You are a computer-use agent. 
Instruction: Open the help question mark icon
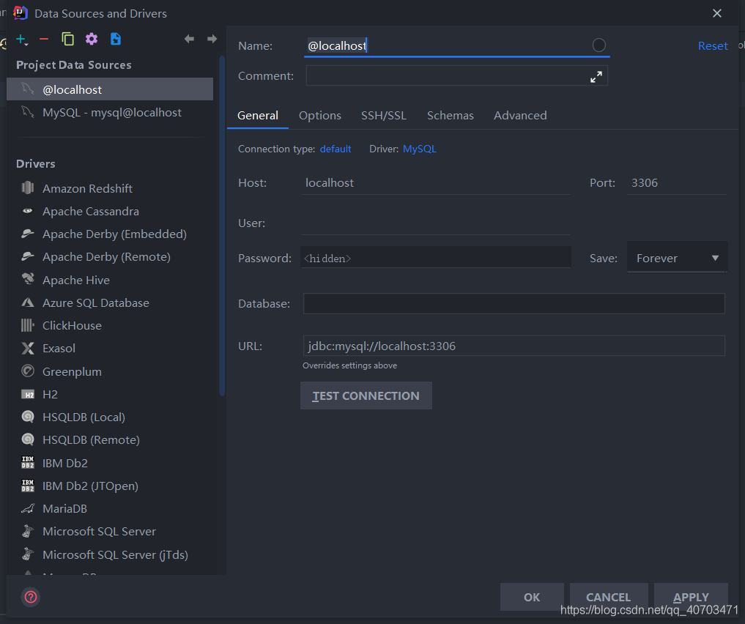pyautogui.click(x=31, y=597)
